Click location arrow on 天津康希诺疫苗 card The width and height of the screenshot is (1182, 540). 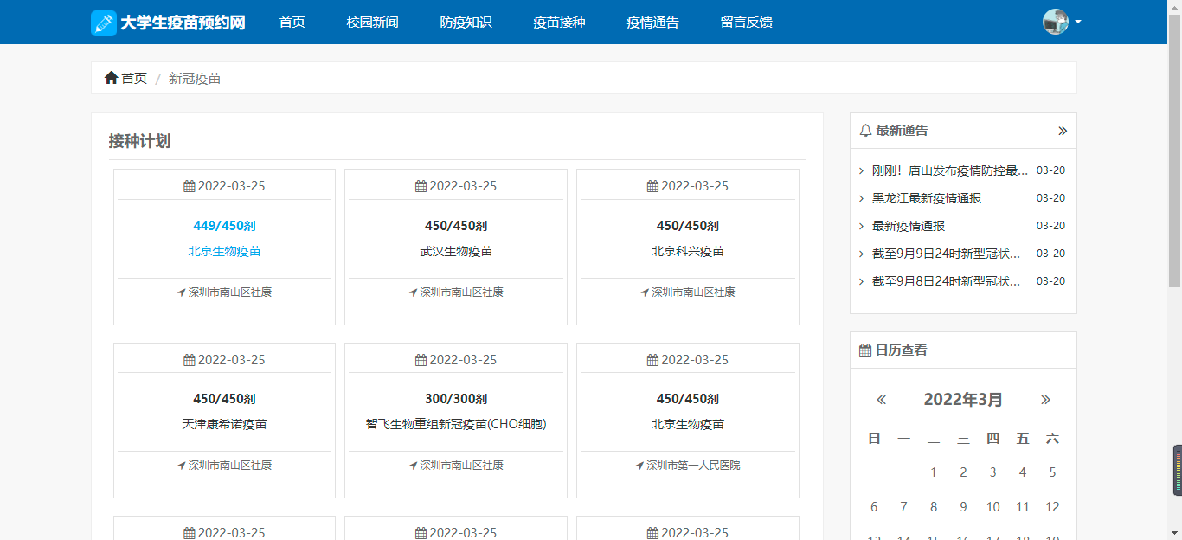pyautogui.click(x=182, y=466)
